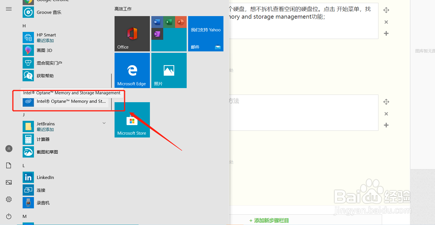Select the letter M group header
The image size is (435, 225).
click(x=25, y=216)
